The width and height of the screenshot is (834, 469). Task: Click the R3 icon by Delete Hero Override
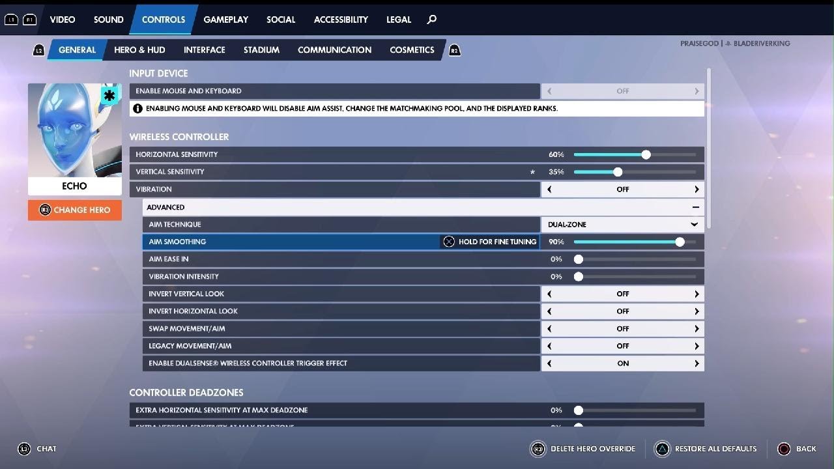coord(538,449)
